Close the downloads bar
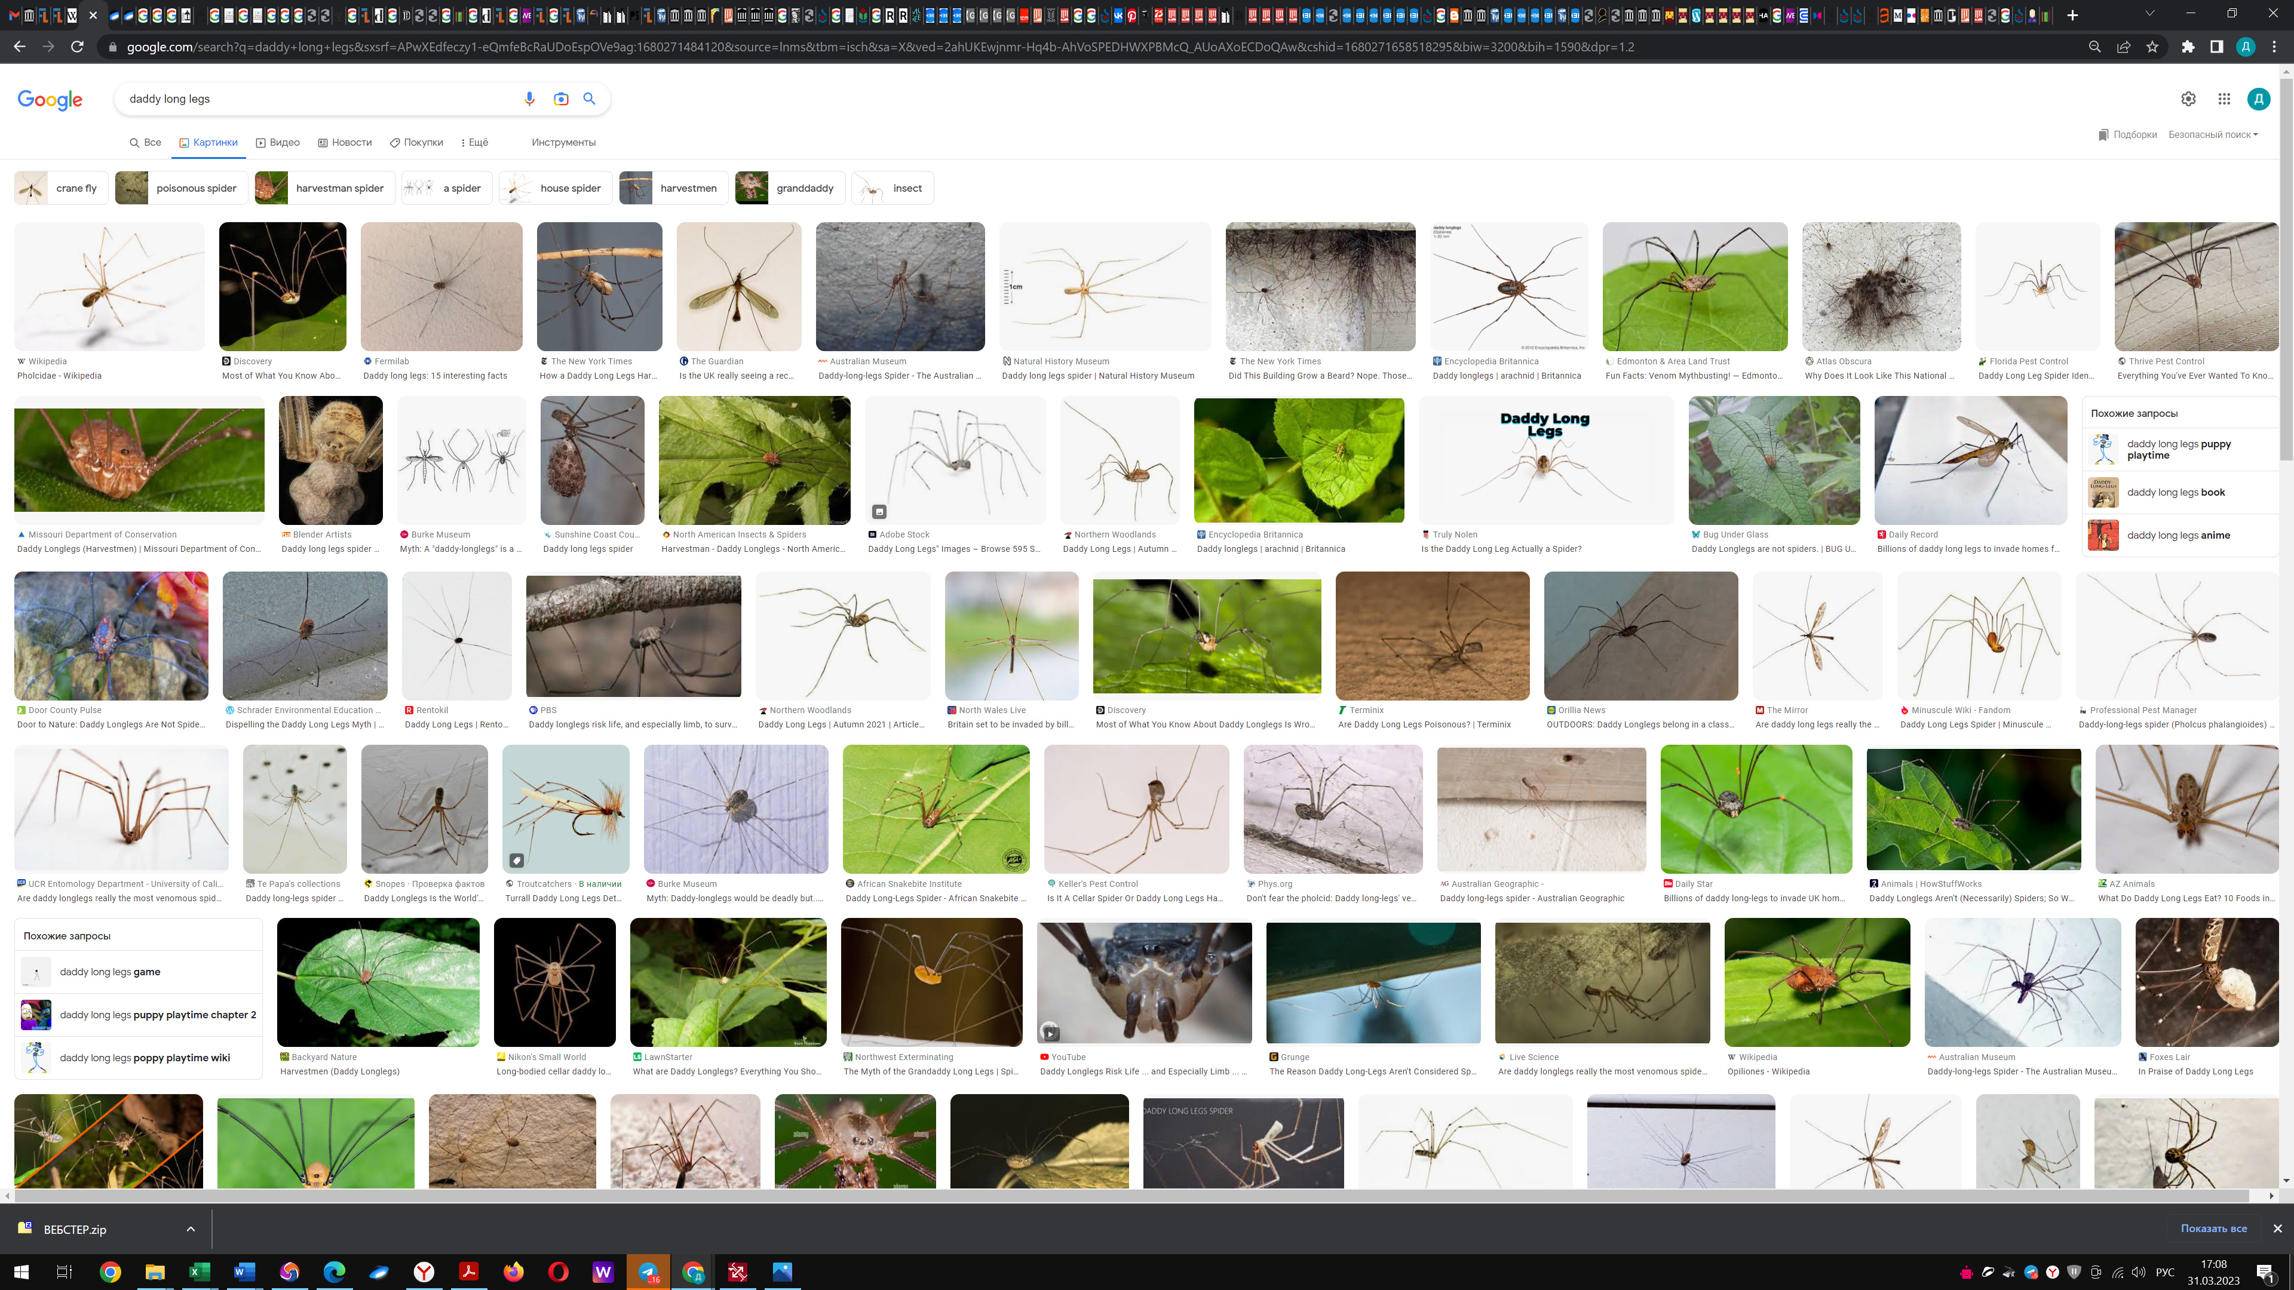Image resolution: width=2294 pixels, height=1290 pixels. pyautogui.click(x=2277, y=1228)
